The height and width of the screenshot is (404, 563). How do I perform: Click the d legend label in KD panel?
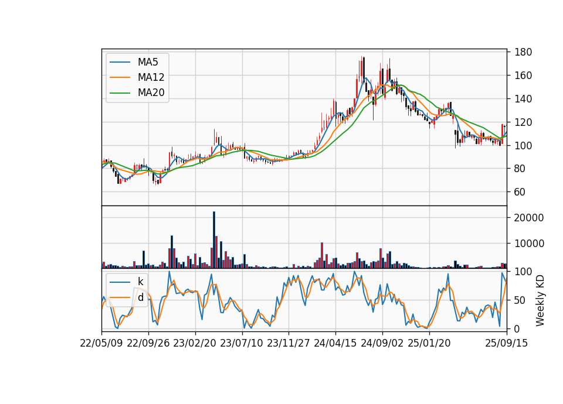click(140, 297)
